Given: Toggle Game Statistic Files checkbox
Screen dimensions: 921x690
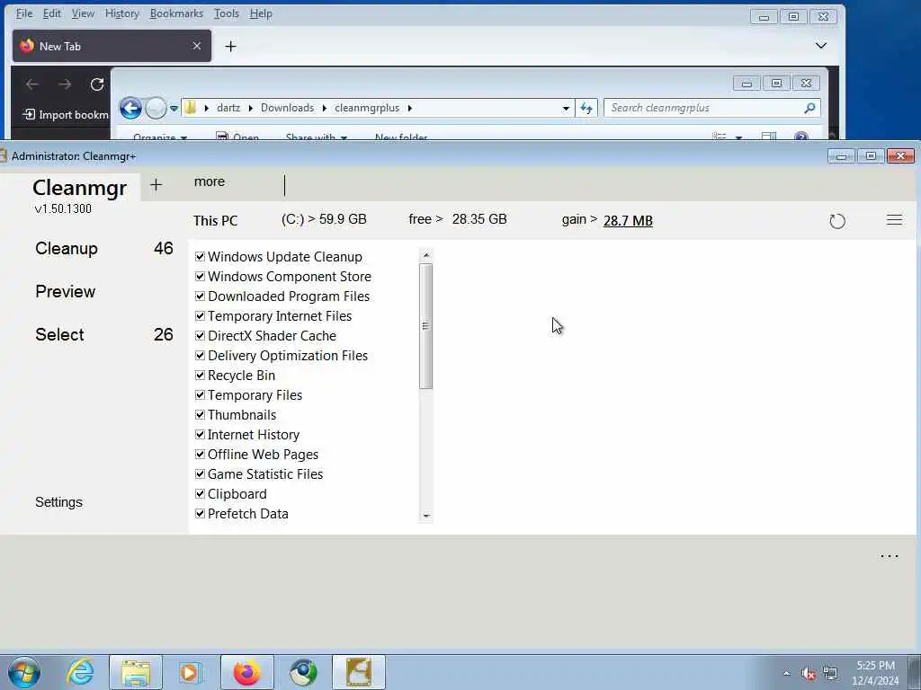Looking at the screenshot, I should click(x=200, y=474).
